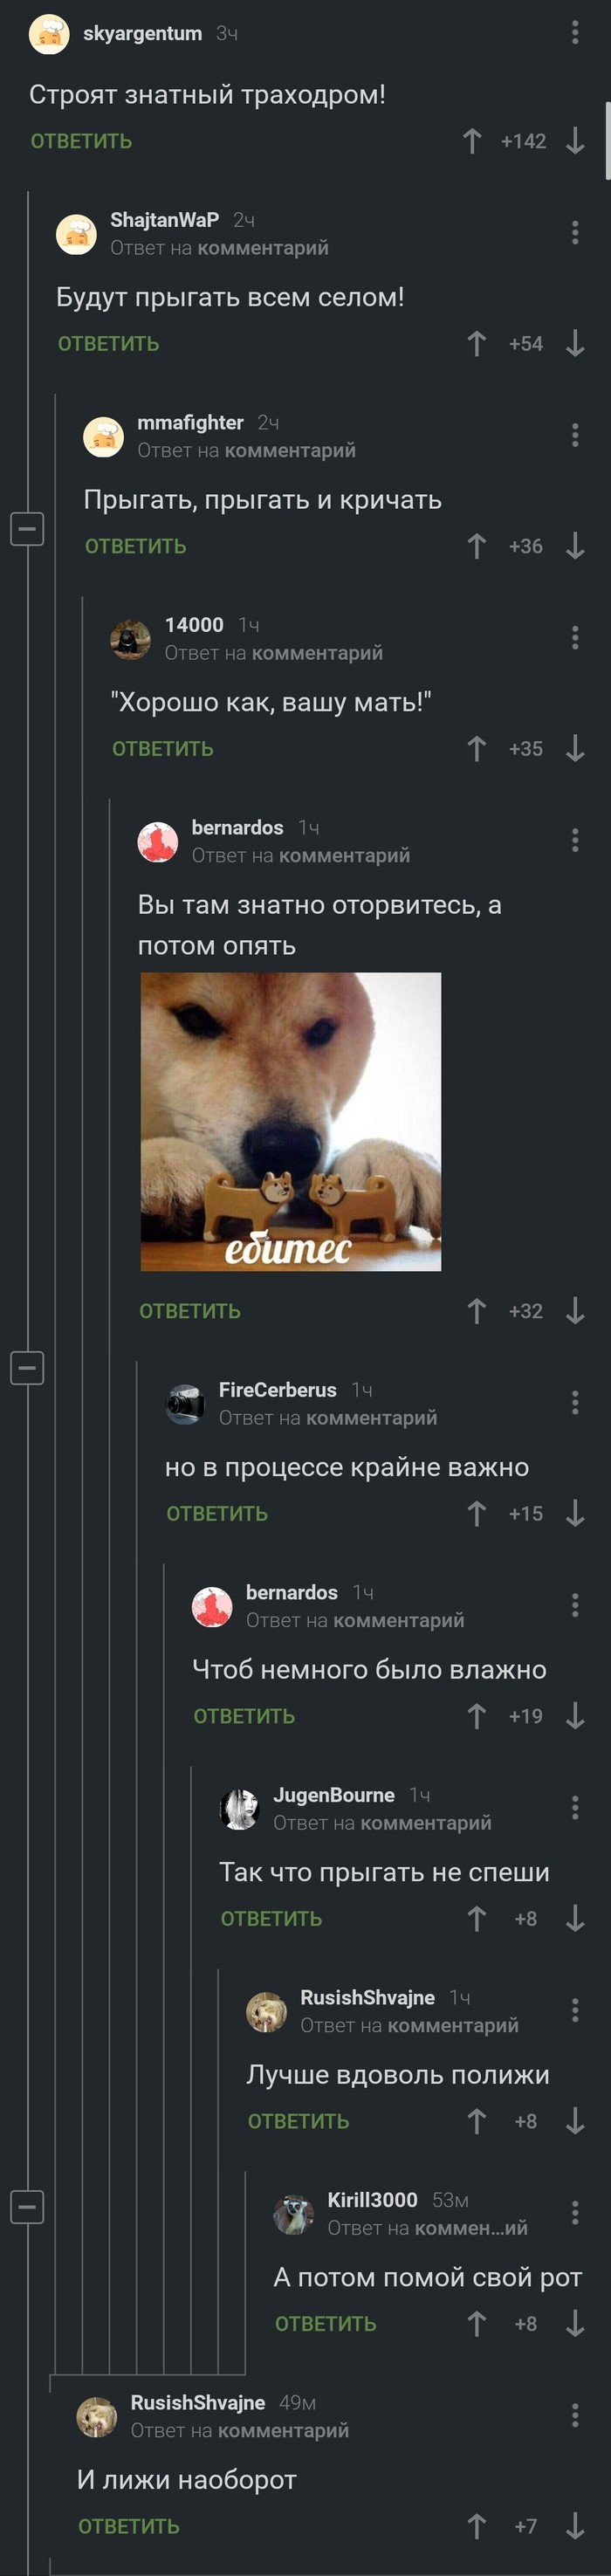Open the skyargentum user profile
This screenshot has width=611, height=2576.
click(x=142, y=33)
